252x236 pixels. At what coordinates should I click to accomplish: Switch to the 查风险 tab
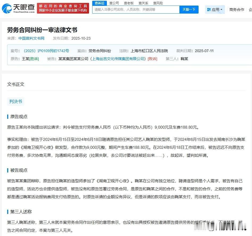(x=158, y=3)
